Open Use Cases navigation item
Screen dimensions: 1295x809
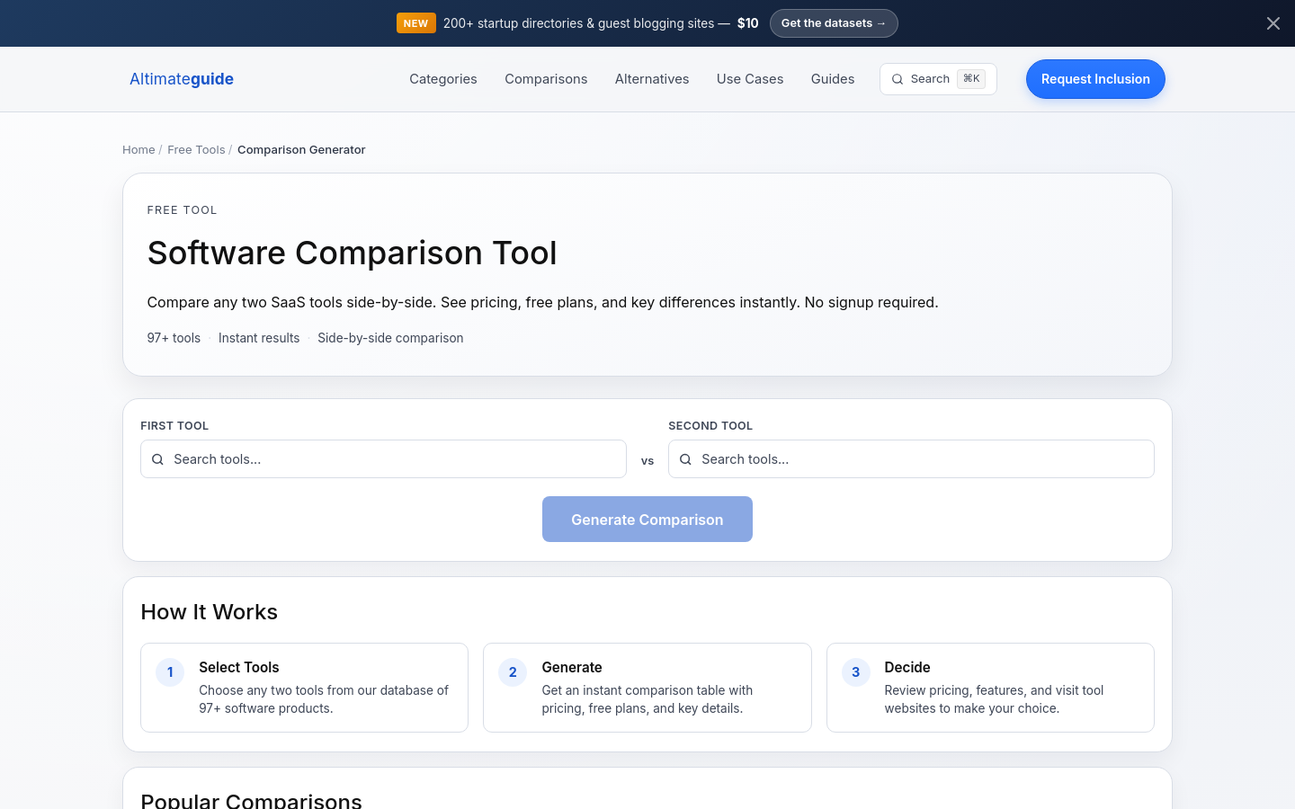(x=750, y=79)
